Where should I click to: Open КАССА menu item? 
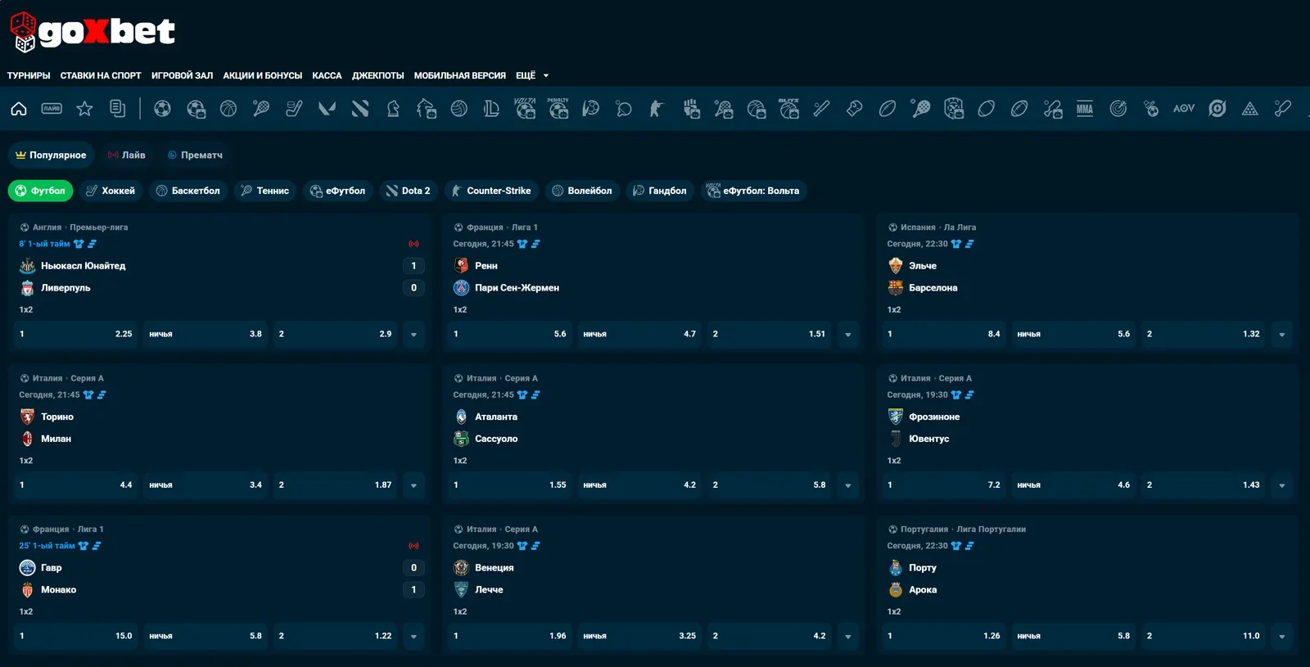coord(327,75)
